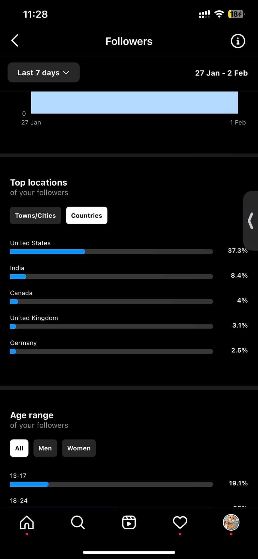The width and height of the screenshot is (258, 559).
Task: Open the Reels icon
Action: 129,522
